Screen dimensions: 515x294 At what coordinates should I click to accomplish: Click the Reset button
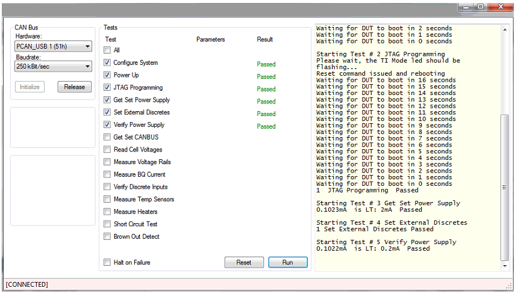[x=244, y=263]
